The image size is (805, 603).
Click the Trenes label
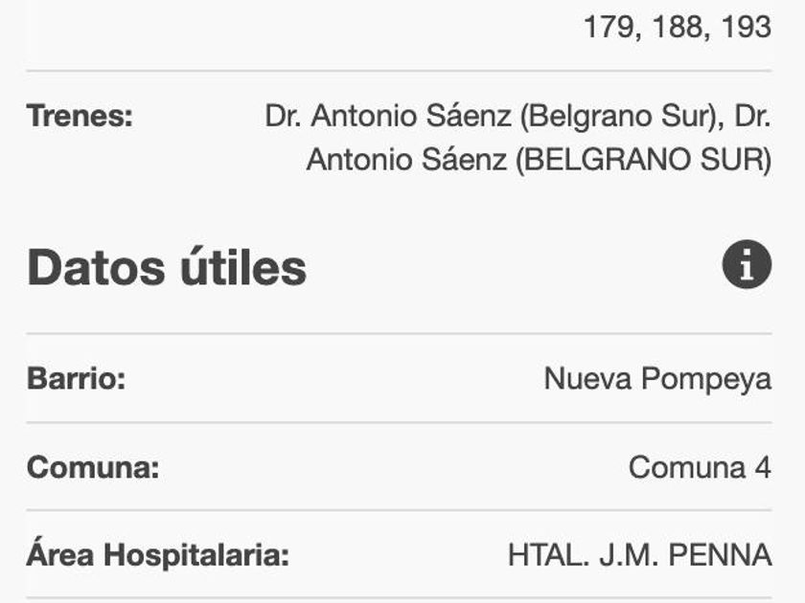pos(80,117)
